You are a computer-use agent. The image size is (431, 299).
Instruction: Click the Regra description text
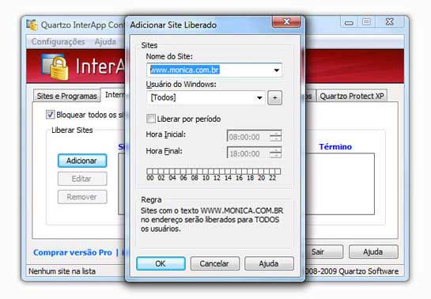click(x=212, y=220)
